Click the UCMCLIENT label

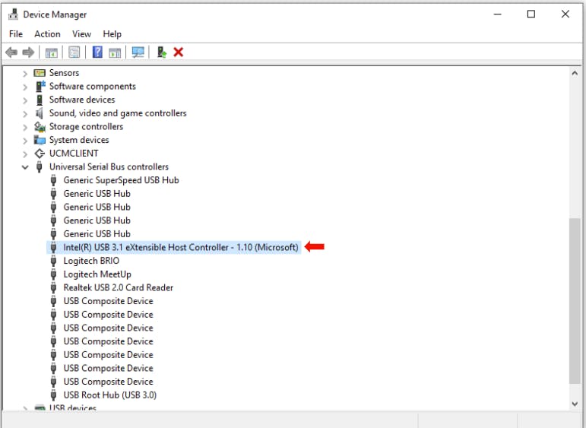tap(74, 154)
